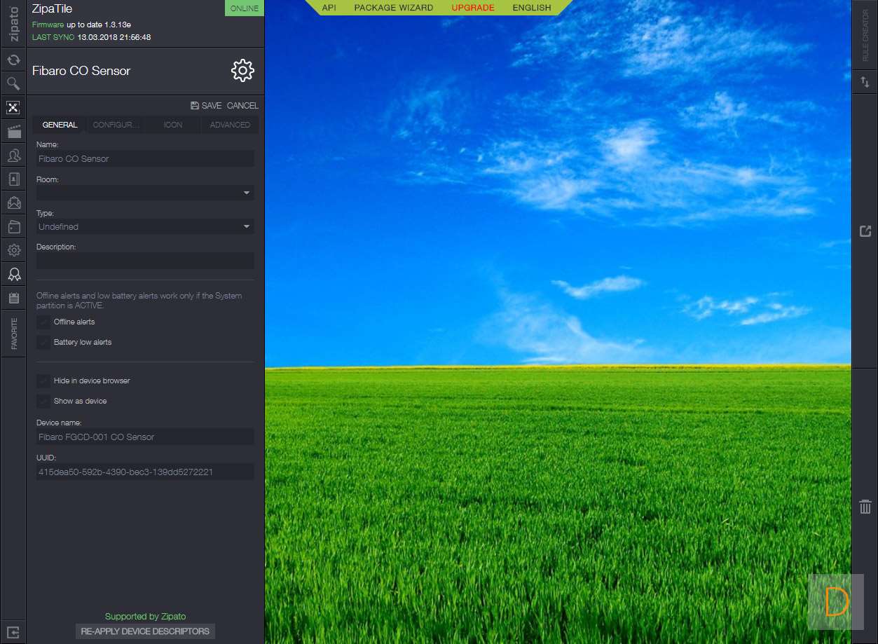Toggle the Battery low alerts checkbox
The image size is (878, 644).
tap(44, 343)
